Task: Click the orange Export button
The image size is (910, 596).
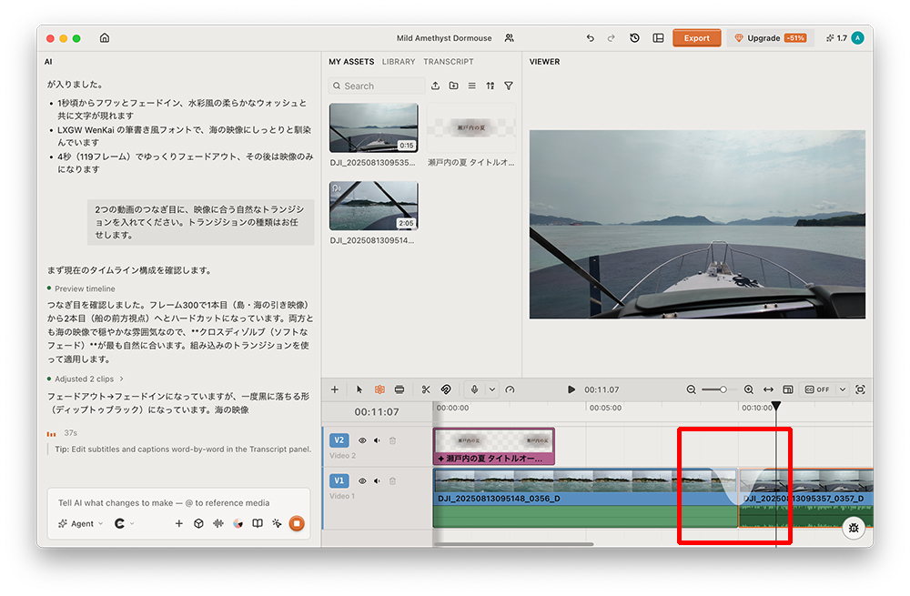Action: [x=696, y=37]
